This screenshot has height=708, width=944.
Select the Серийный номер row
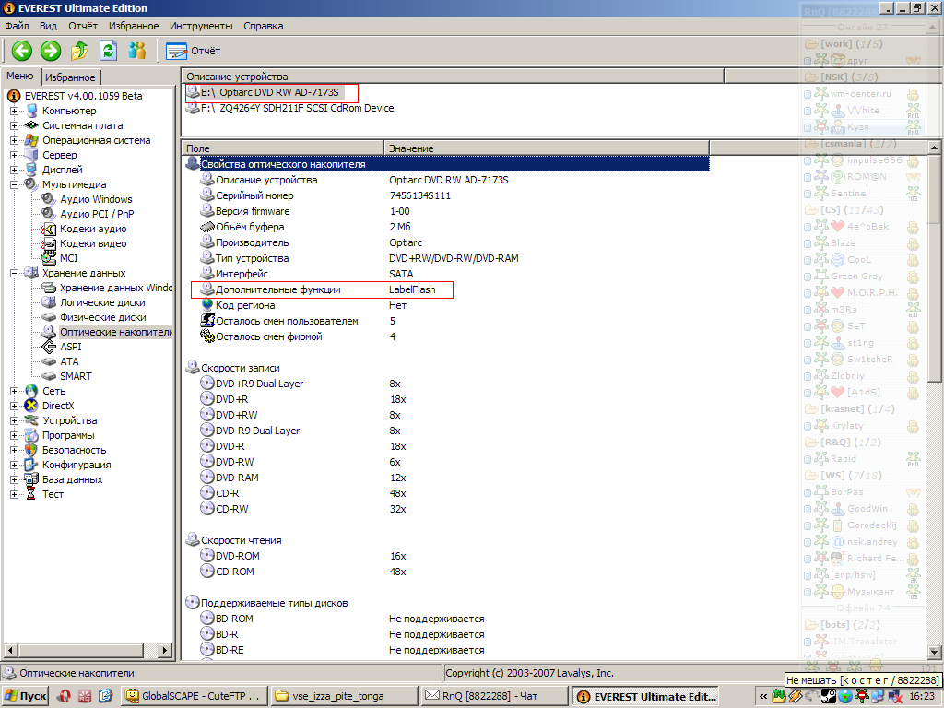454,195
